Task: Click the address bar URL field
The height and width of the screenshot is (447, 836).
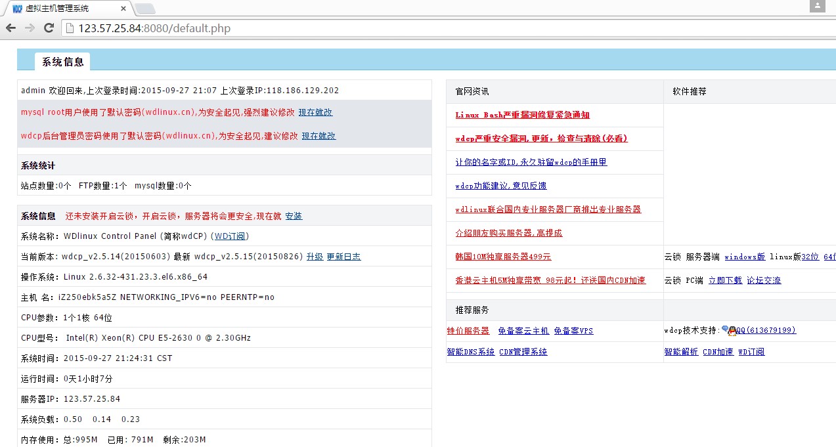Action: point(394,28)
